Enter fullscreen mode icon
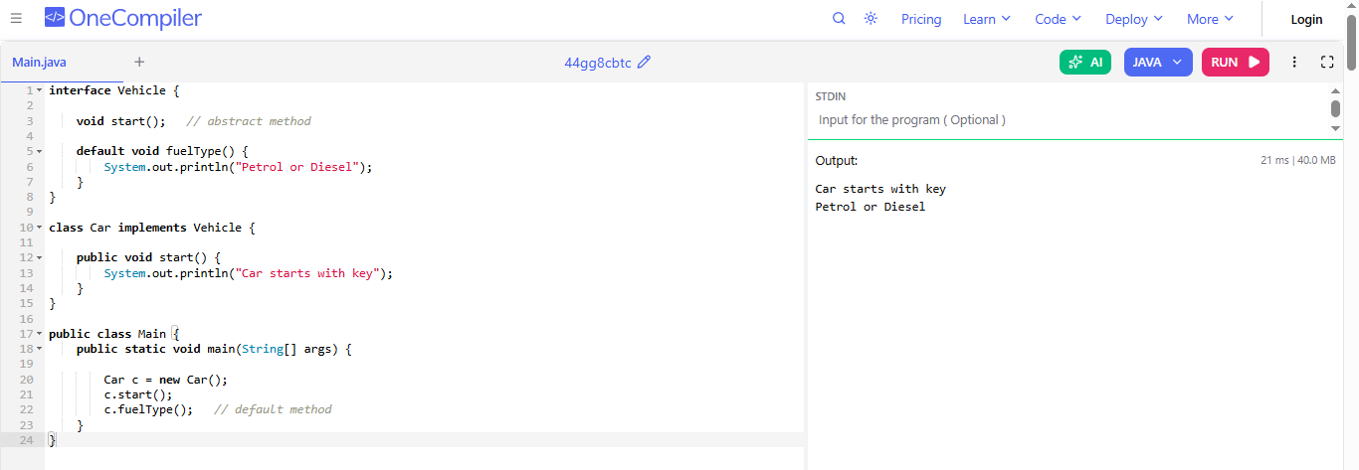Viewport: 1359px width, 470px height. pyautogui.click(x=1327, y=62)
